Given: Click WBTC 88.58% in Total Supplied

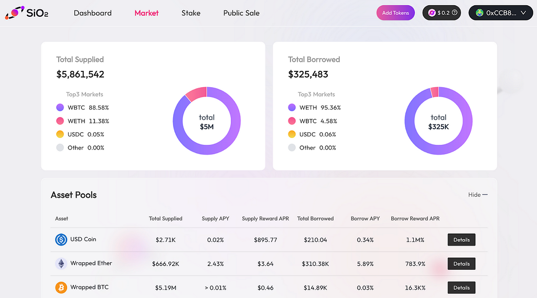Looking at the screenshot, I should tap(88, 108).
